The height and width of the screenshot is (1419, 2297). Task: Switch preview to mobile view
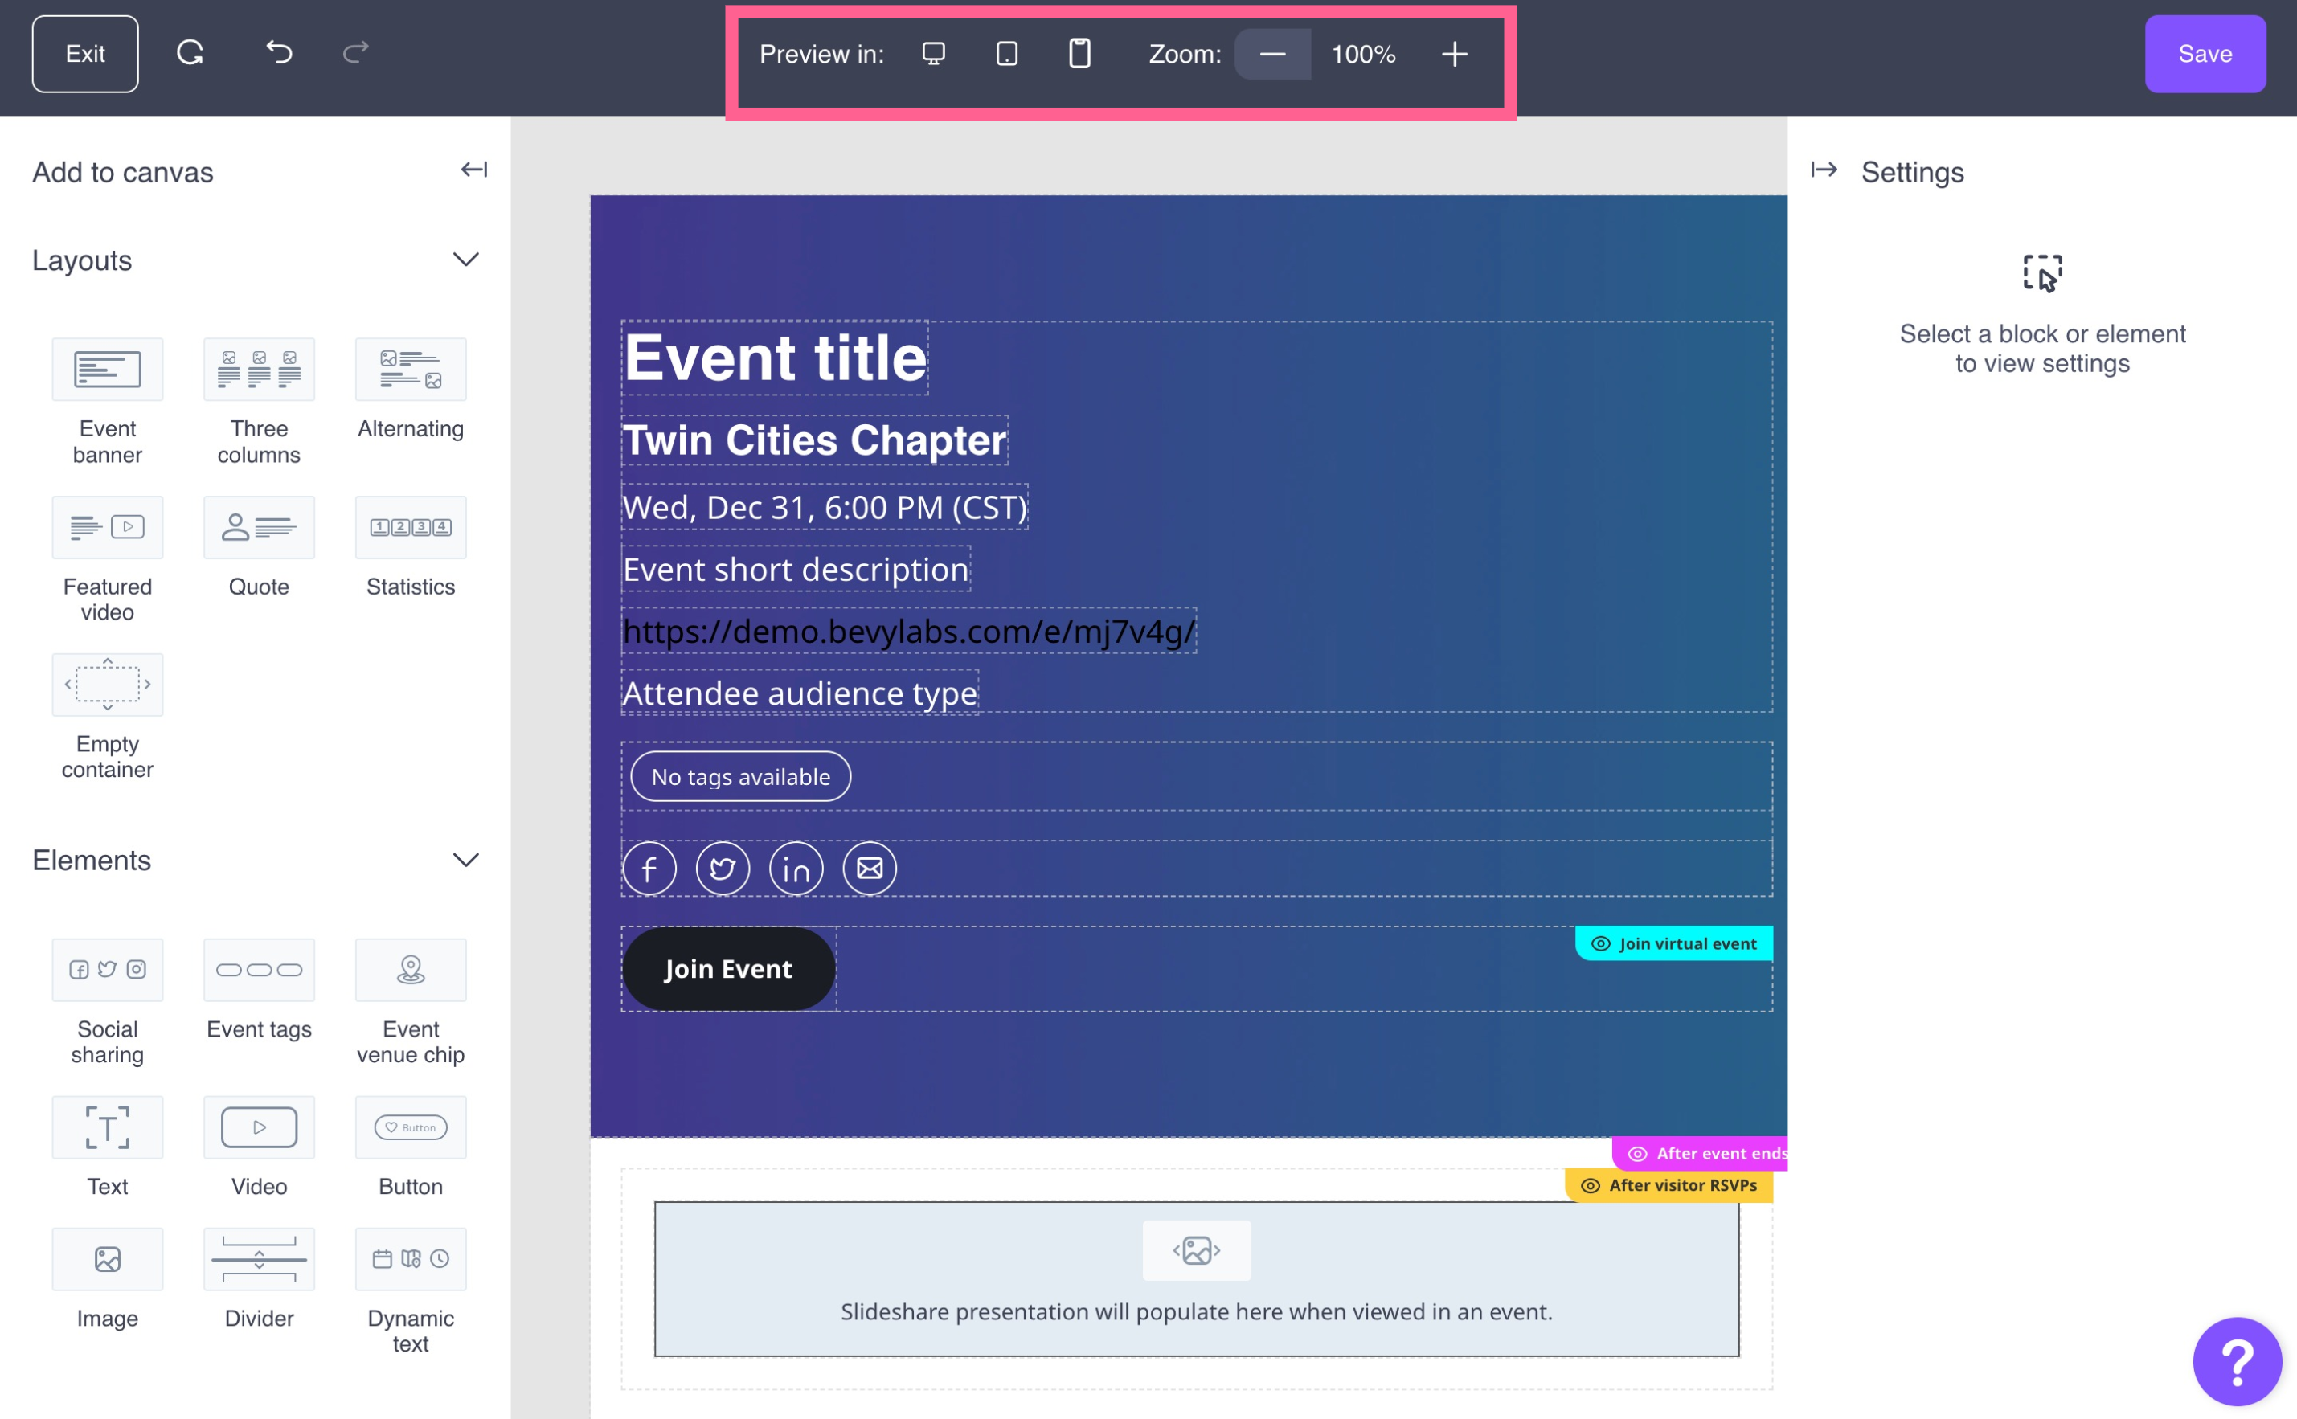coord(1079,54)
